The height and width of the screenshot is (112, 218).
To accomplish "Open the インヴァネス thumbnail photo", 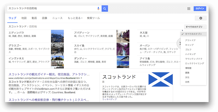I will [x=57, y=62].
